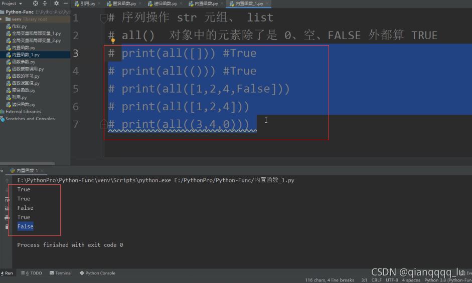Open the Python Console tool window

tap(97, 273)
